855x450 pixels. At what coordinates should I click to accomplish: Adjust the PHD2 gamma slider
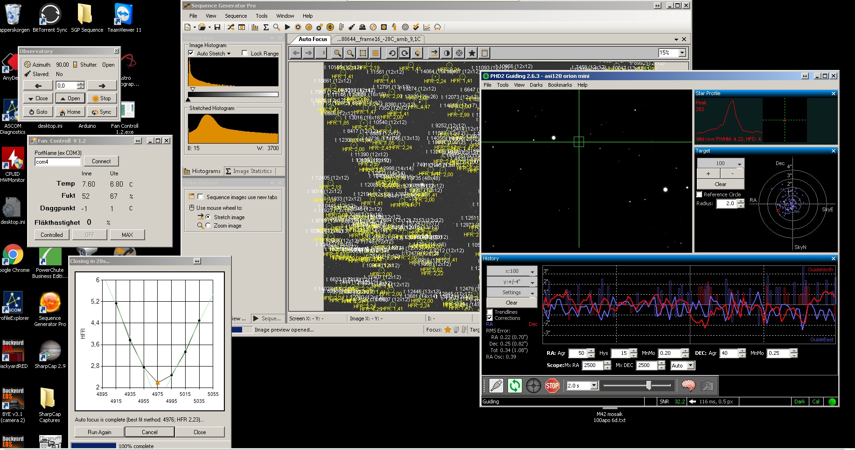(x=648, y=385)
